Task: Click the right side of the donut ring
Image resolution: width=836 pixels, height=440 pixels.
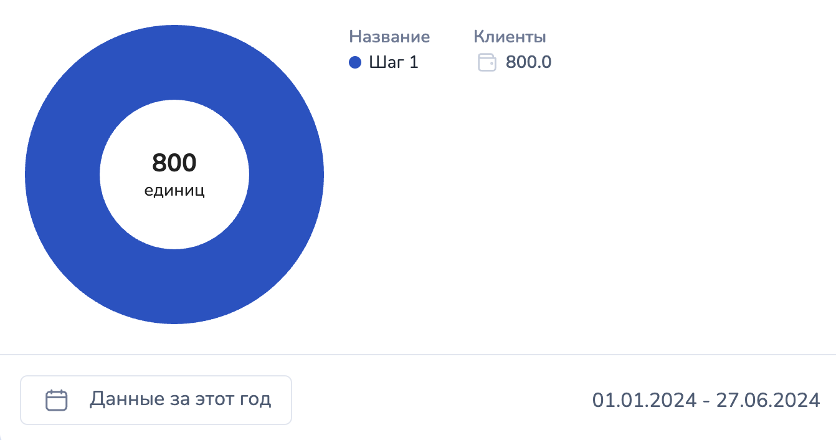Action: [287, 175]
